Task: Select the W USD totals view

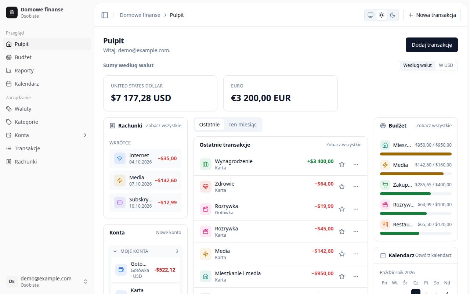Action: pos(446,65)
